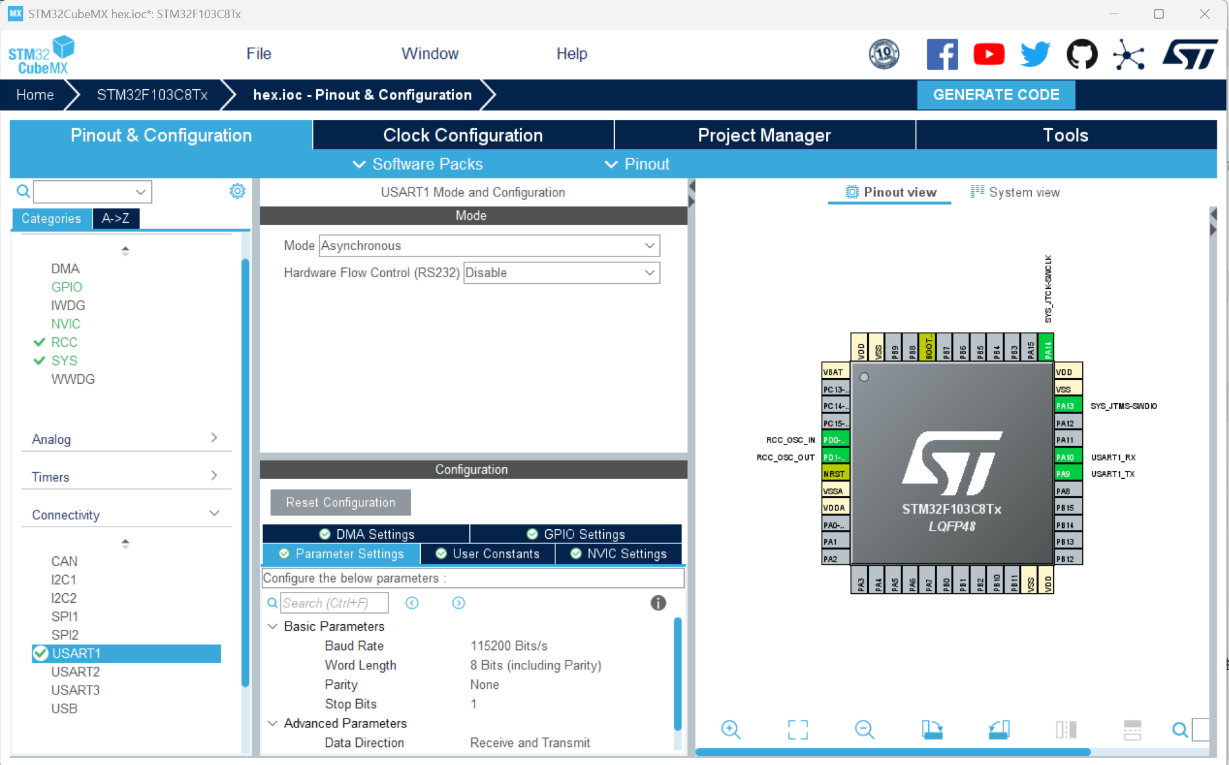
Task: Open the STMicroelectronics YouTube channel
Action: click(x=989, y=54)
